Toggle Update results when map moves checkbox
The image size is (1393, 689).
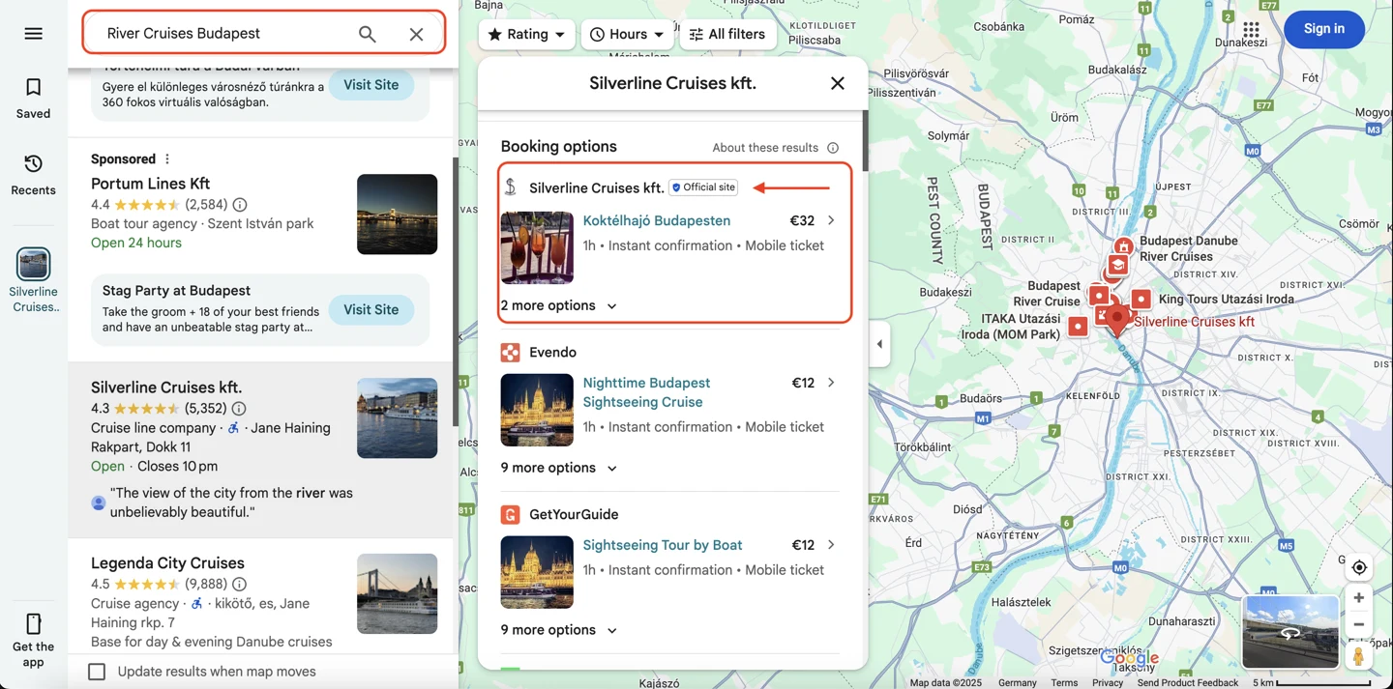click(x=97, y=672)
